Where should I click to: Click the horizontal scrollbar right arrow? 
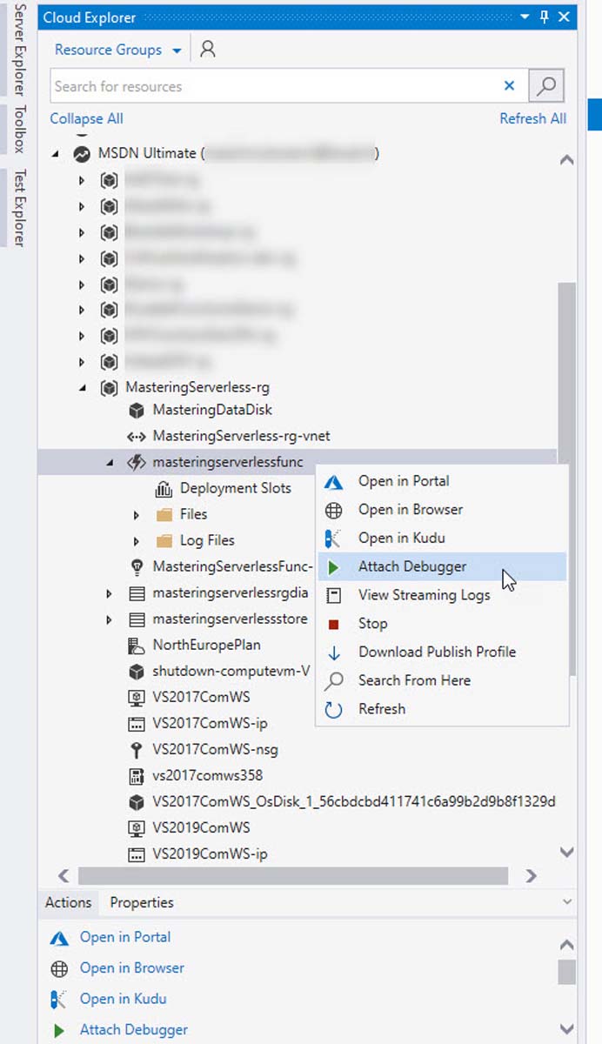(x=531, y=876)
